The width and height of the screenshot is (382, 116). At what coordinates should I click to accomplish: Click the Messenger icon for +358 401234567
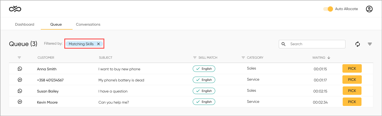tap(20, 80)
